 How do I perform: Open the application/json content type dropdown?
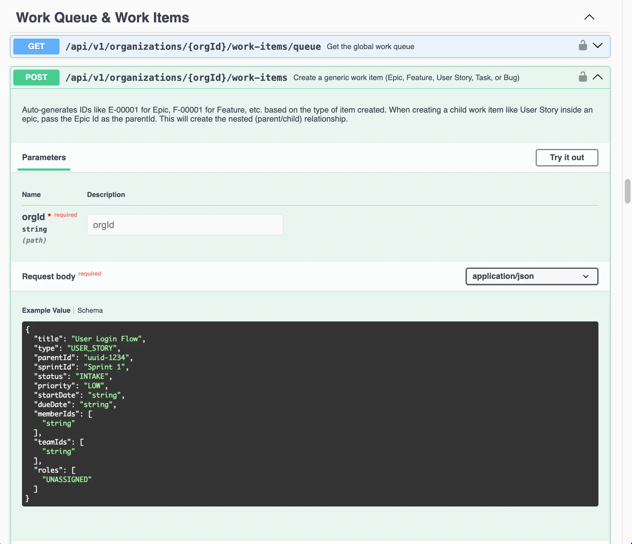coord(531,276)
